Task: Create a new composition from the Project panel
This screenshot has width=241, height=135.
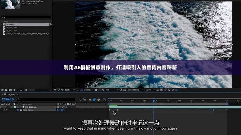Action: (x=10, y=90)
